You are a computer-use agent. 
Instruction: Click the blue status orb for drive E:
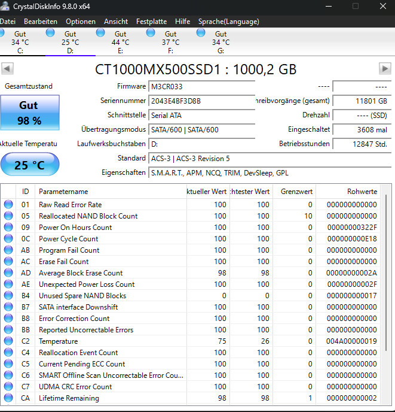[x=100, y=32]
